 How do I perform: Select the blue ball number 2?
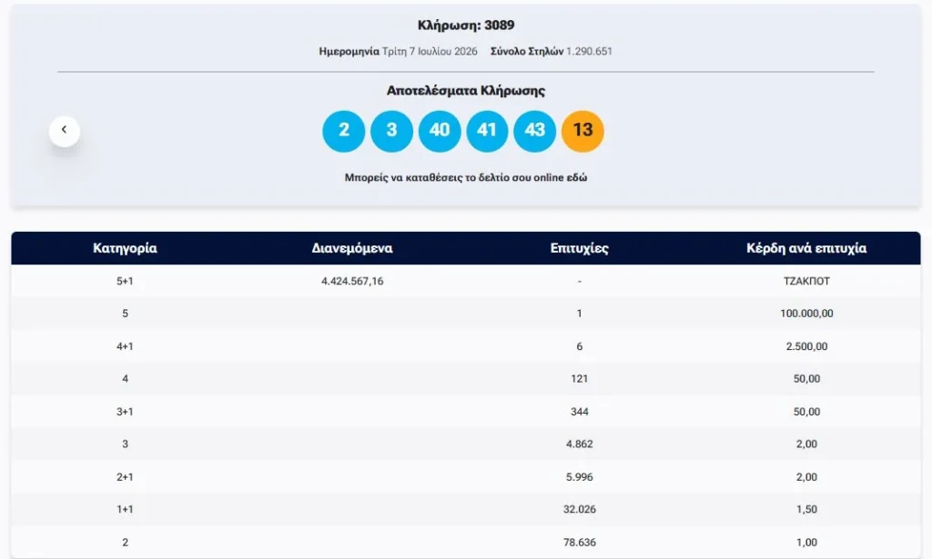[343, 131]
